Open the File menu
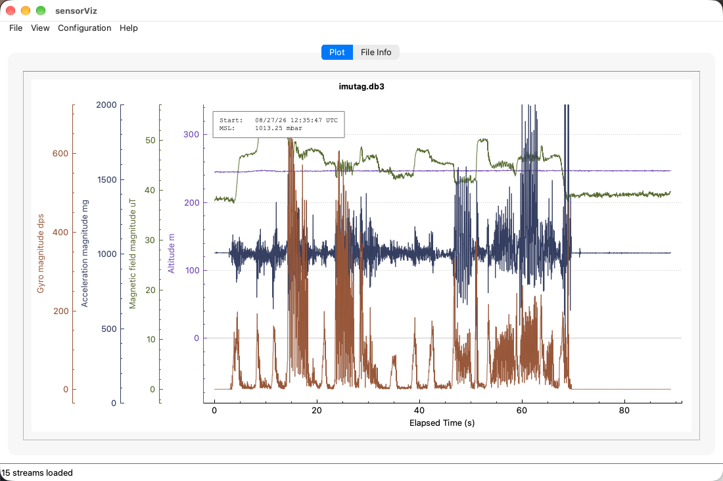 [x=16, y=28]
